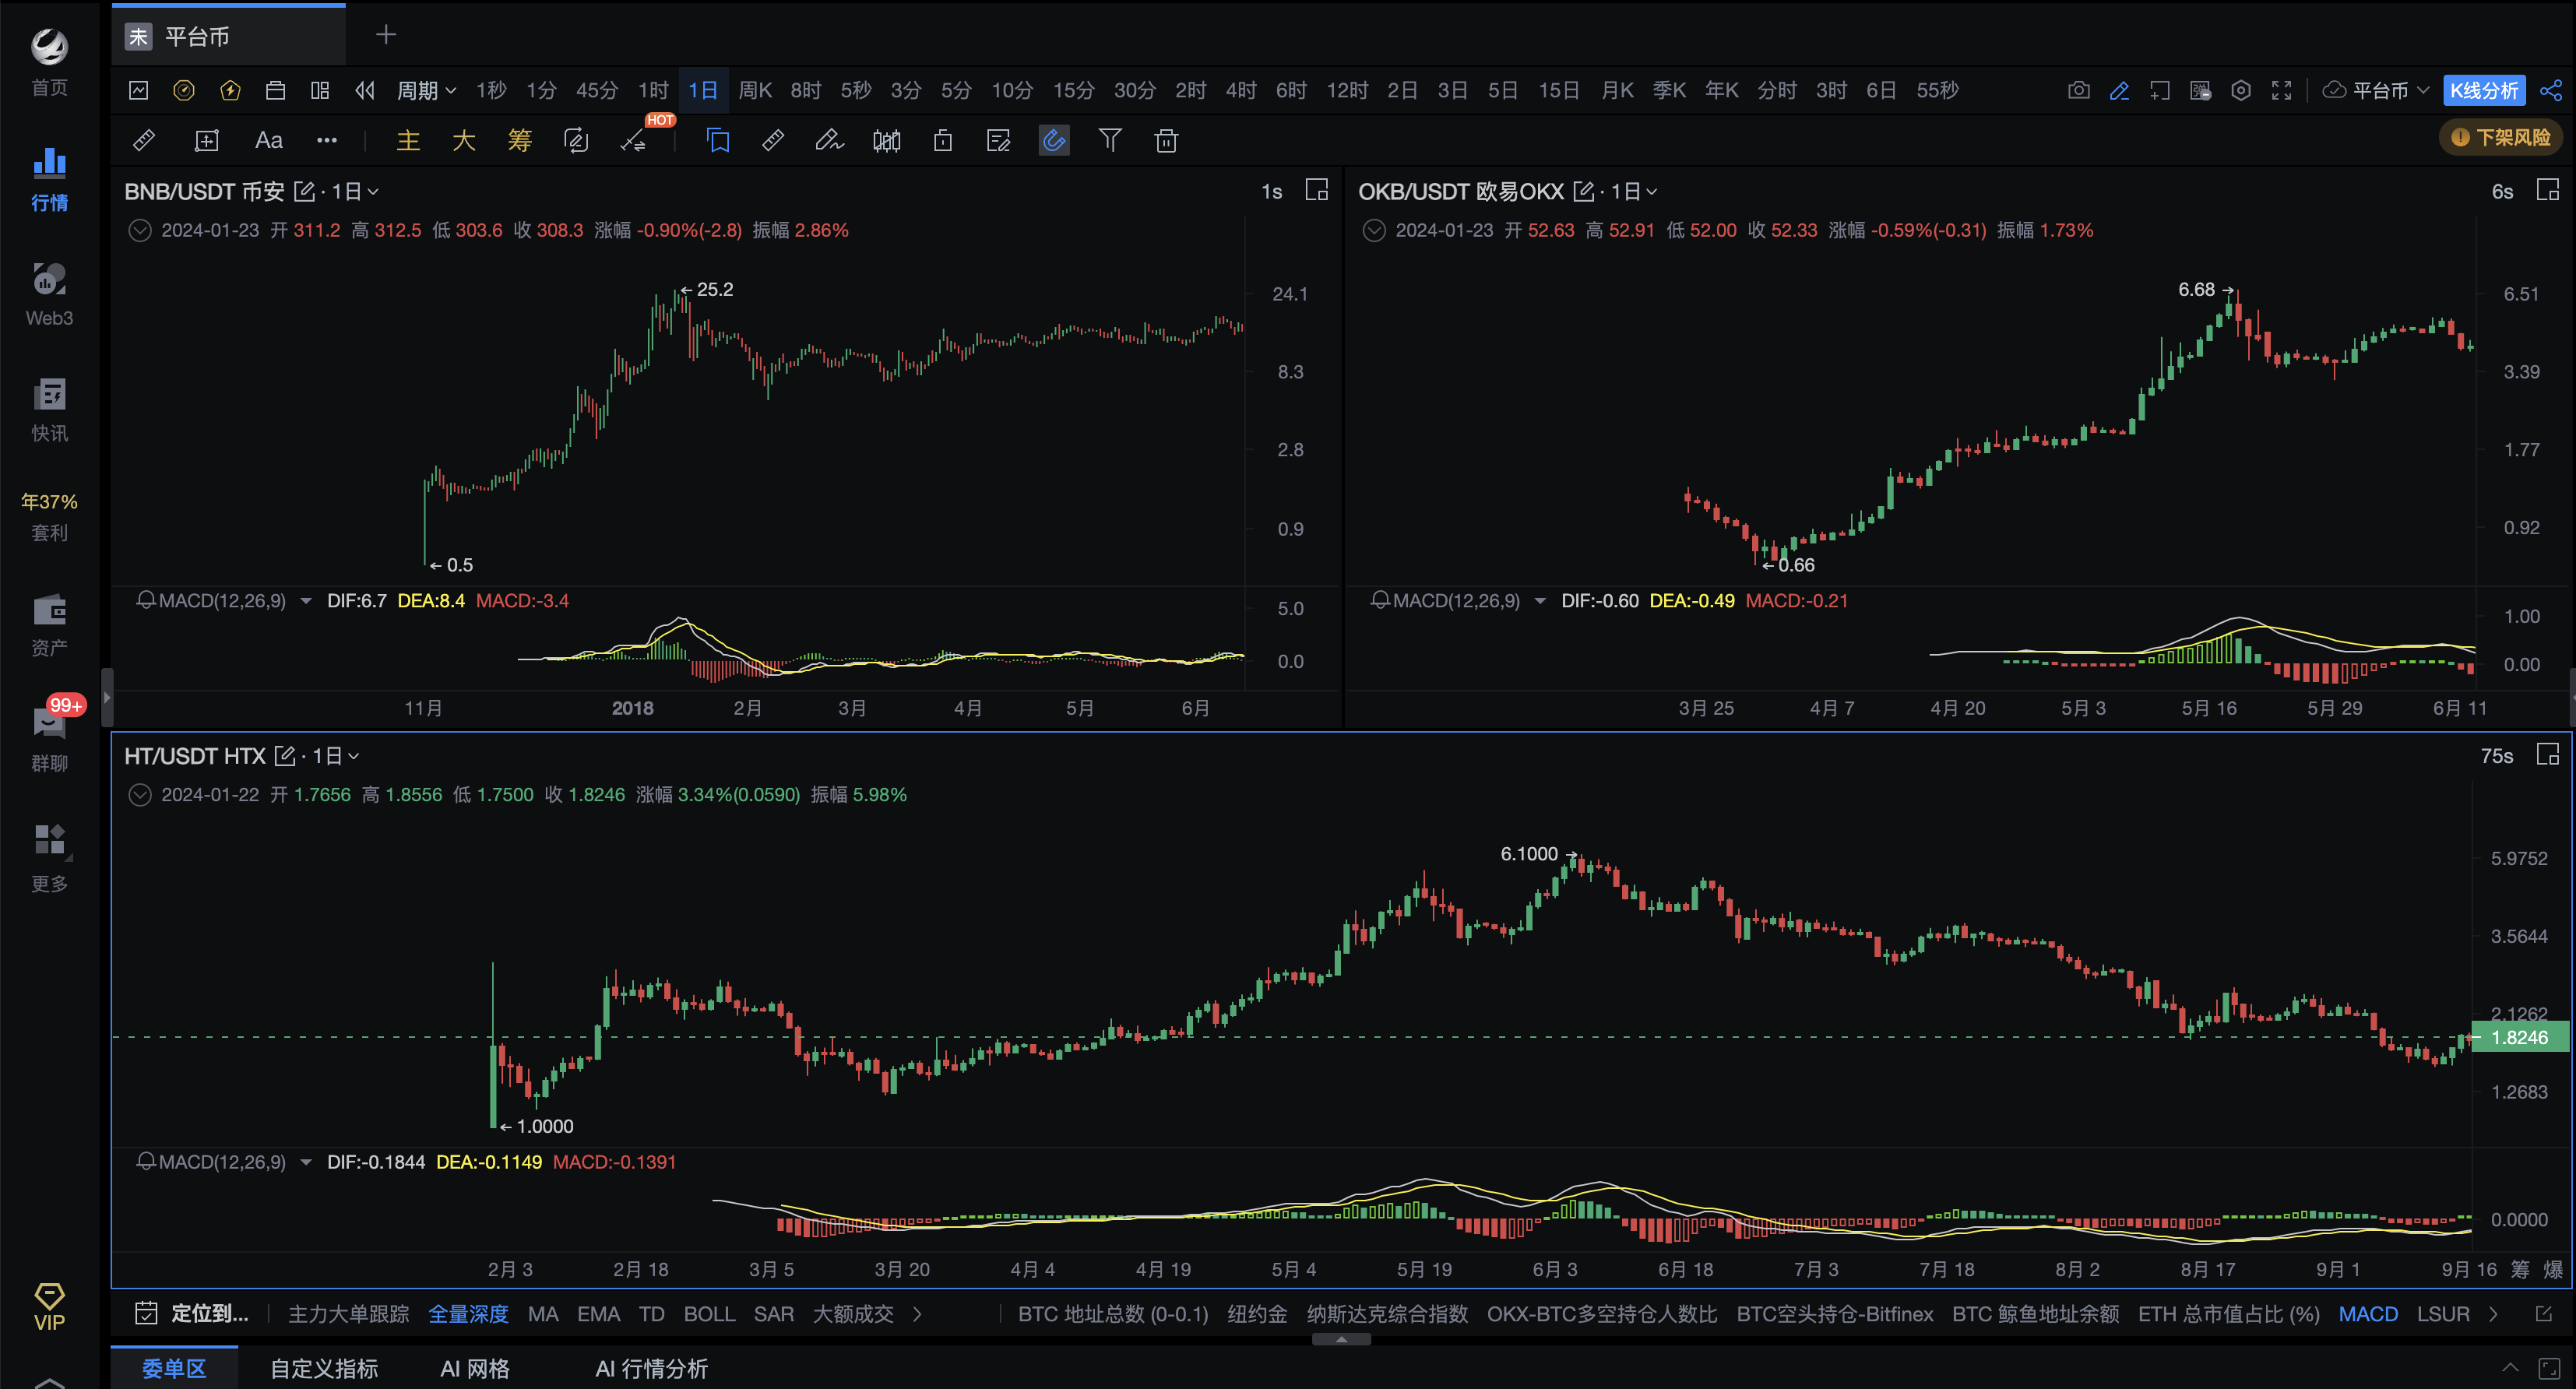Click the blue pencil drawing toggle icon

(x=2119, y=90)
